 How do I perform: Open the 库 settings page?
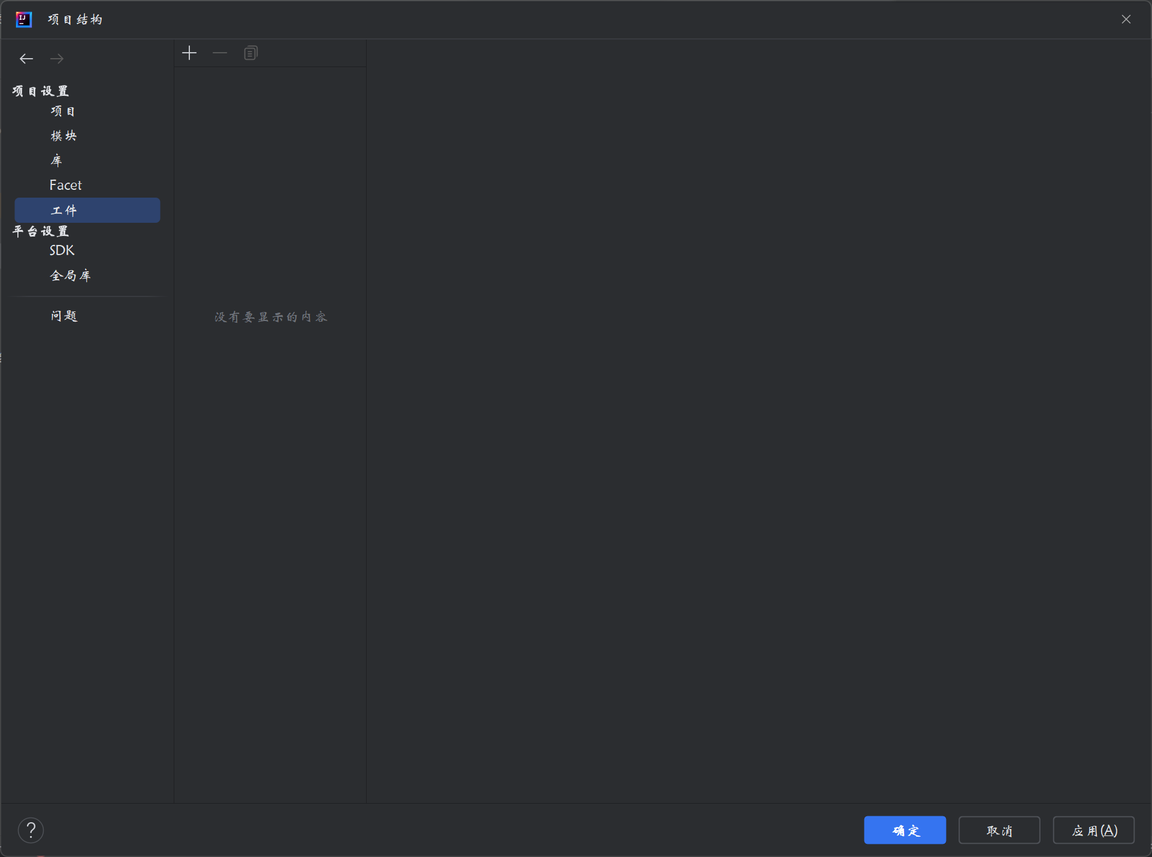tap(56, 161)
